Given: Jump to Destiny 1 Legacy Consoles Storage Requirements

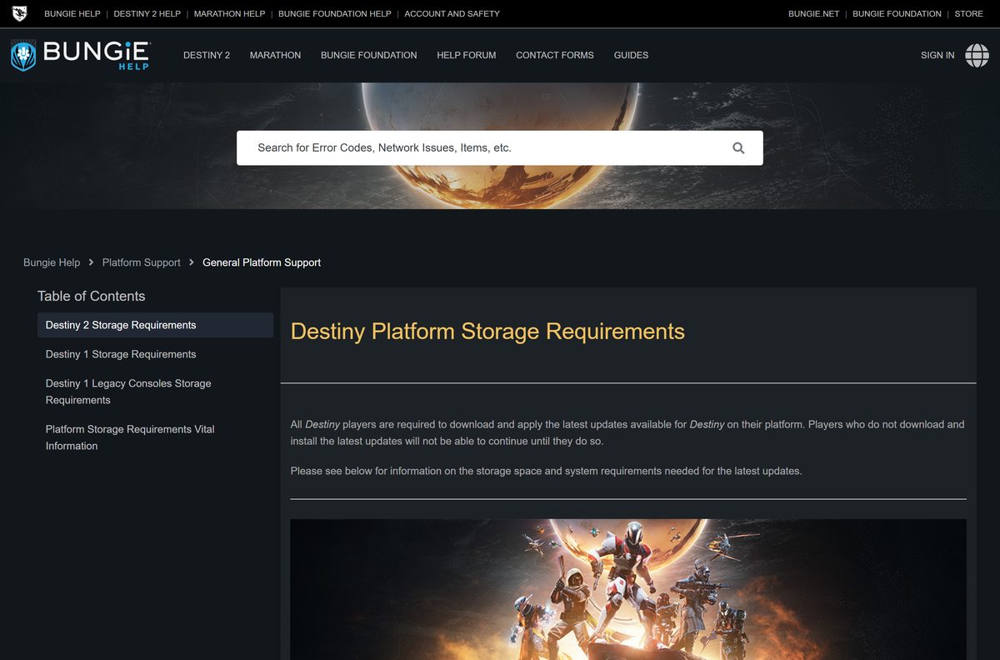Looking at the screenshot, I should [x=128, y=392].
